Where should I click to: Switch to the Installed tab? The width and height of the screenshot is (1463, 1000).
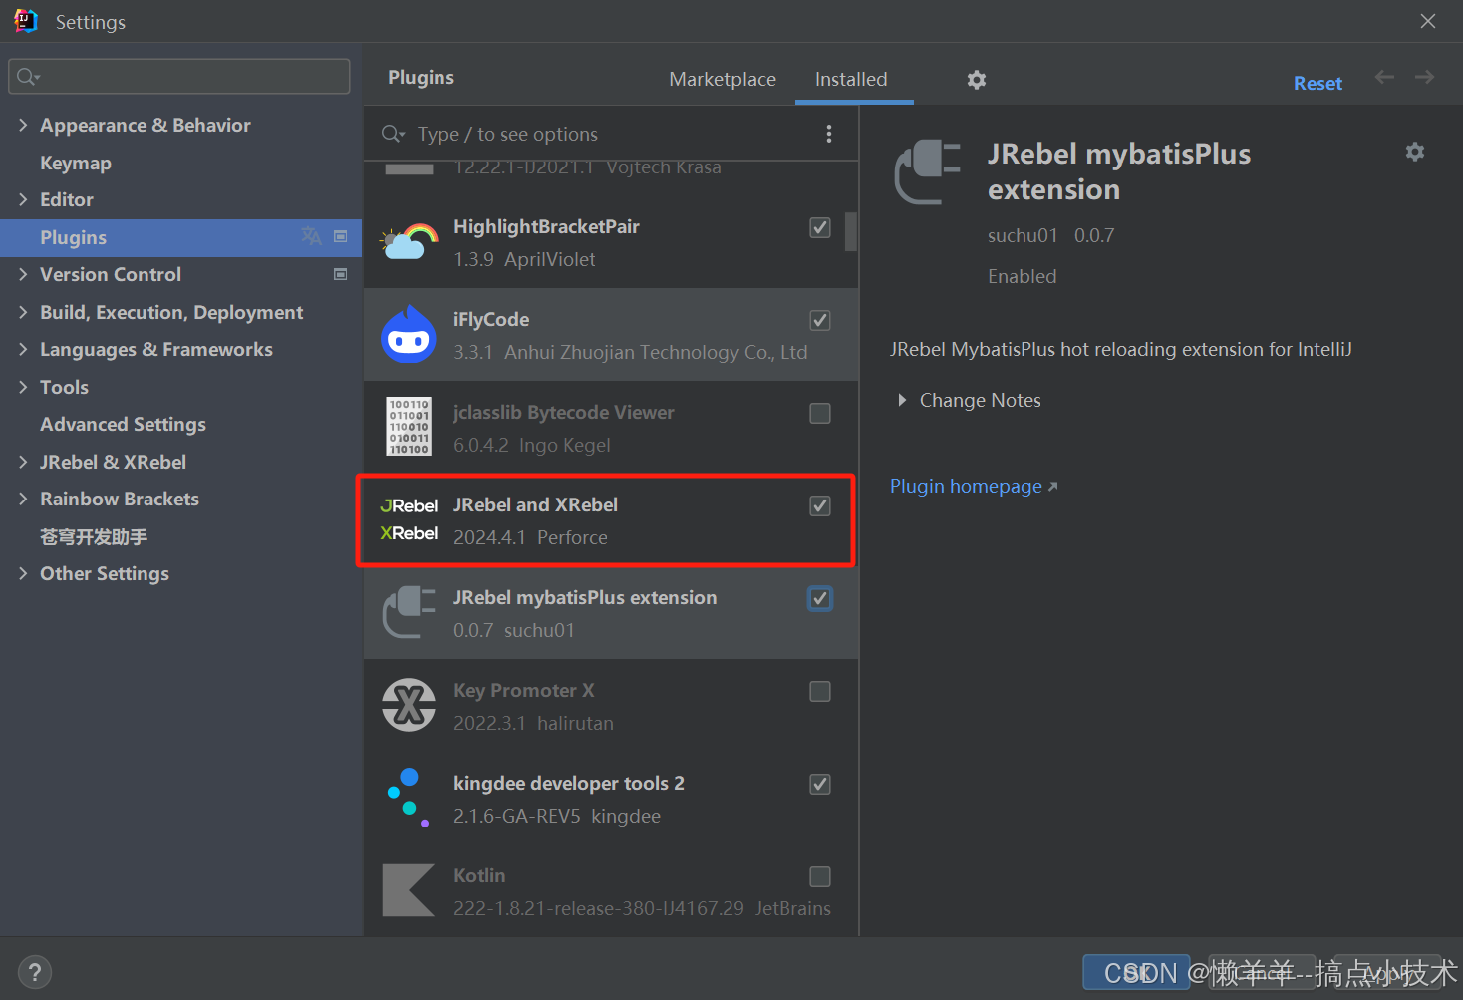point(851,79)
